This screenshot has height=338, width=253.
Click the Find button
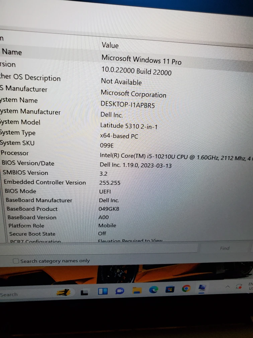[x=225, y=248]
